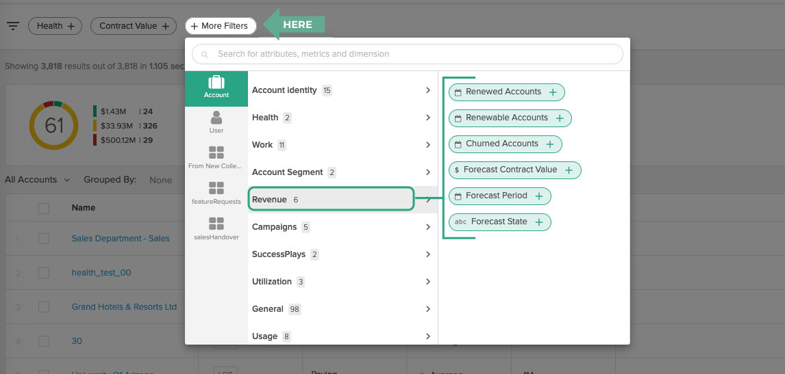Open the General attribute group
The image size is (785, 374).
tap(342, 309)
